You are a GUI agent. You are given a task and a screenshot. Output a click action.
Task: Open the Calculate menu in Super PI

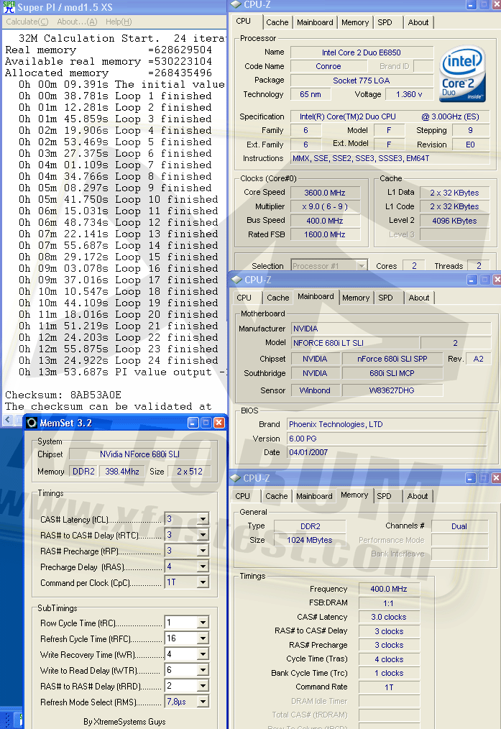[x=27, y=22]
